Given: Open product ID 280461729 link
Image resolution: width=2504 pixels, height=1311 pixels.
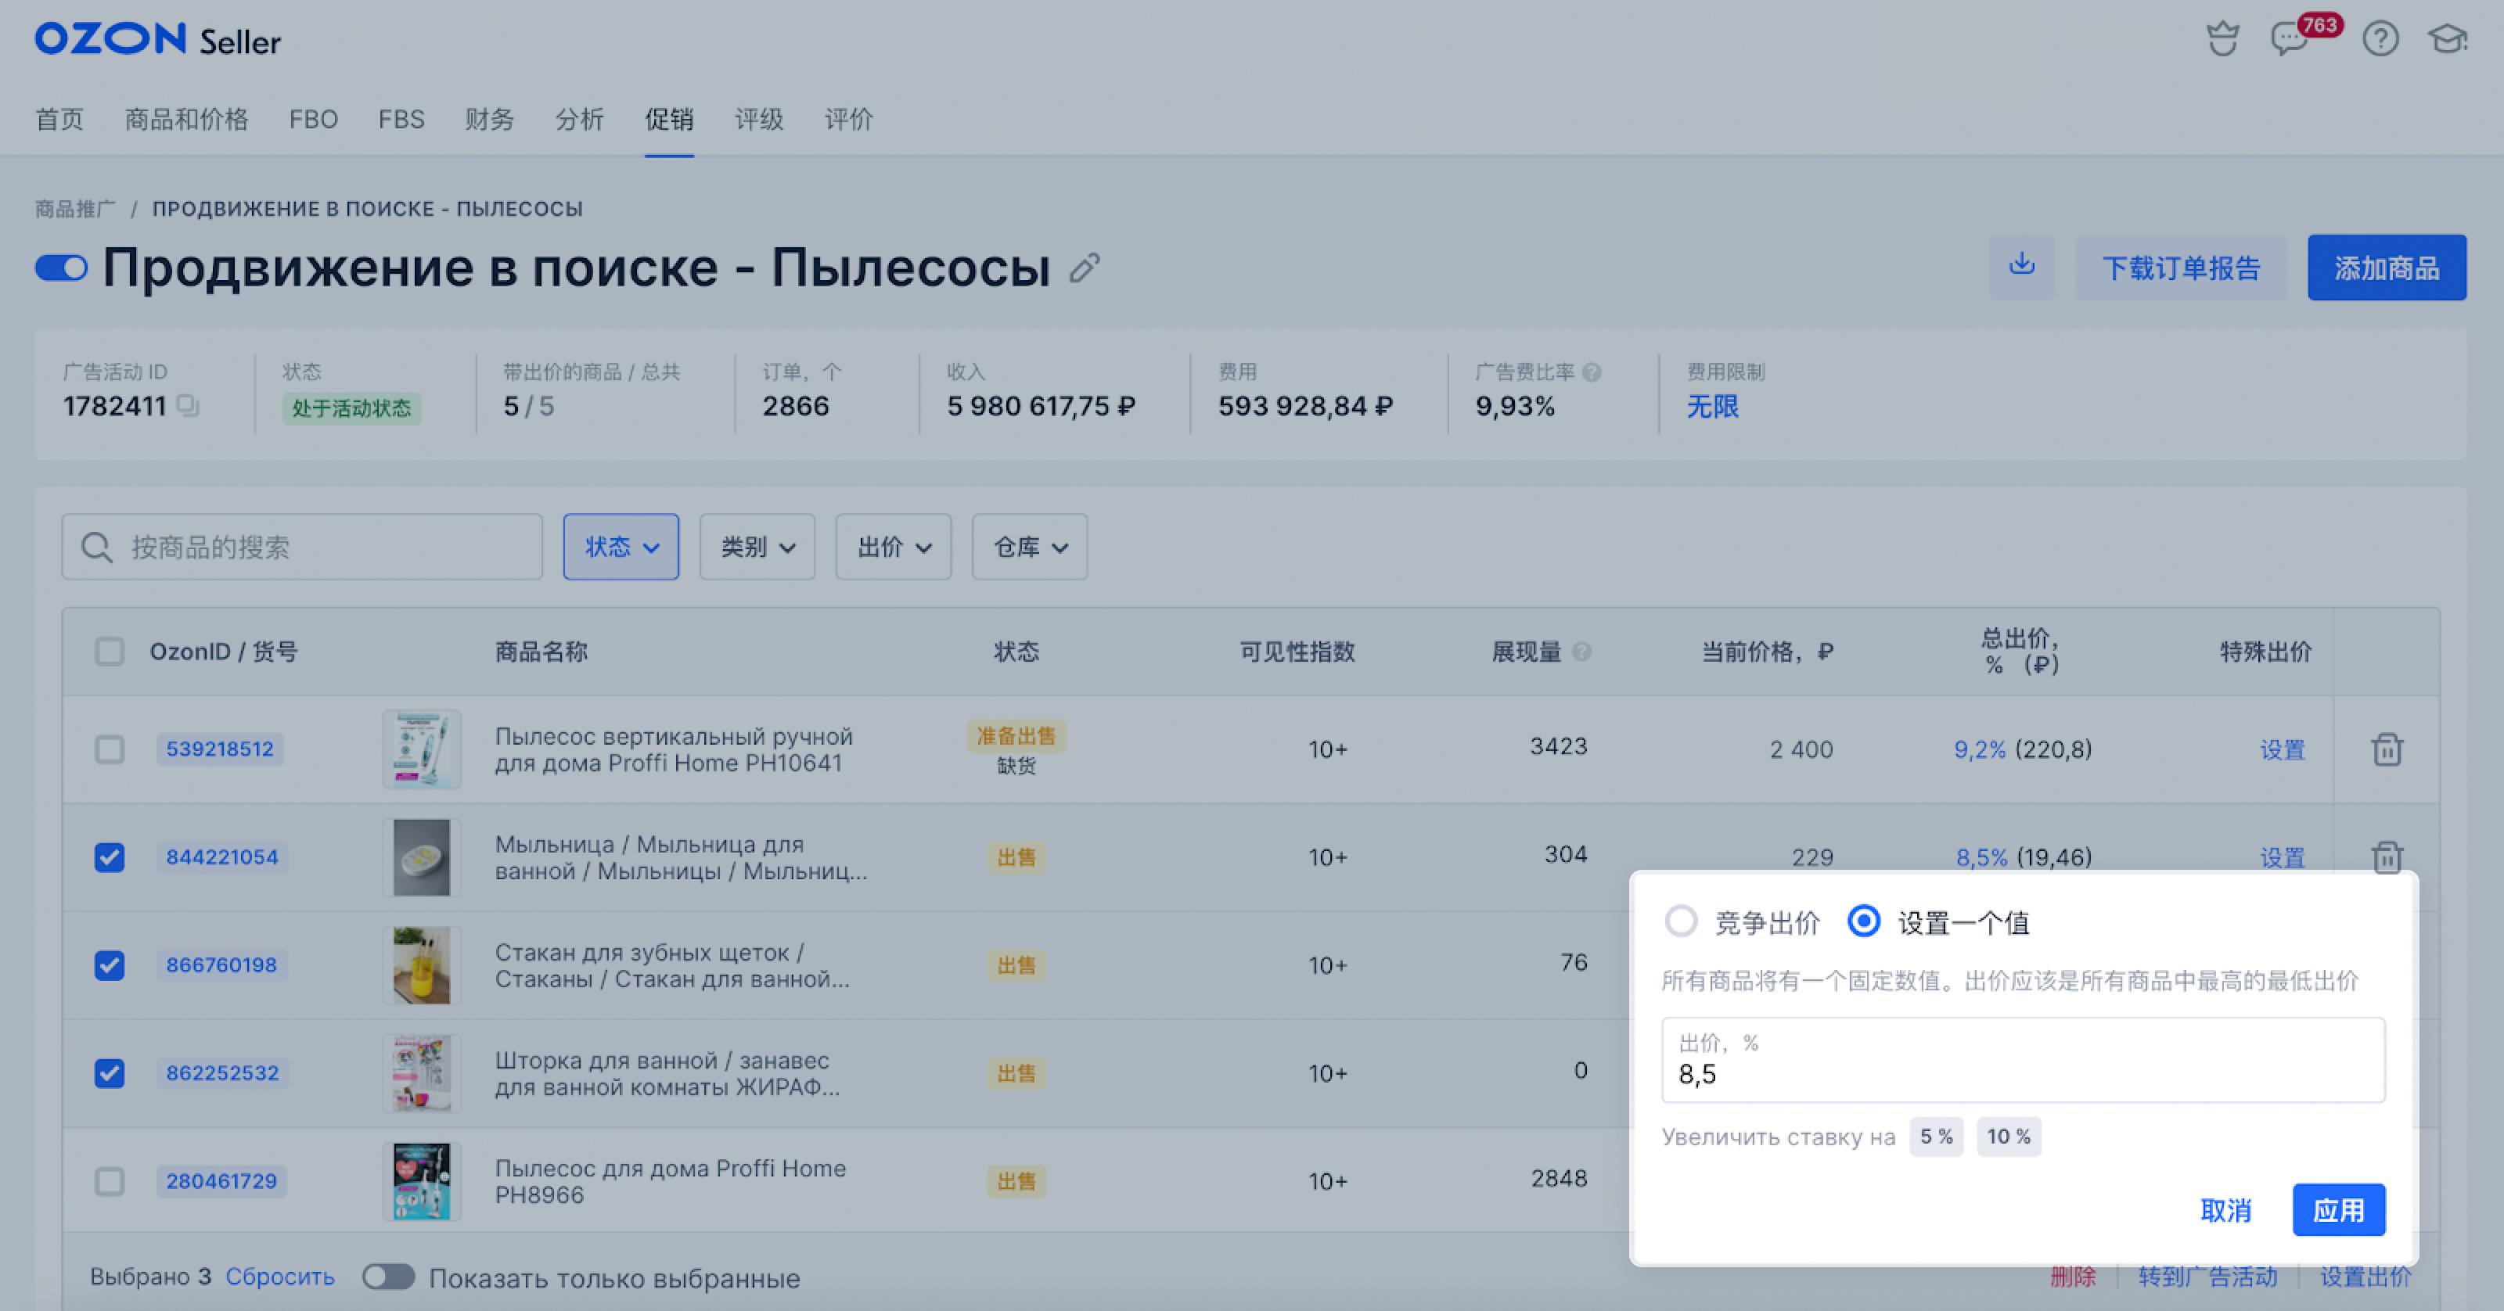Looking at the screenshot, I should point(221,1181).
